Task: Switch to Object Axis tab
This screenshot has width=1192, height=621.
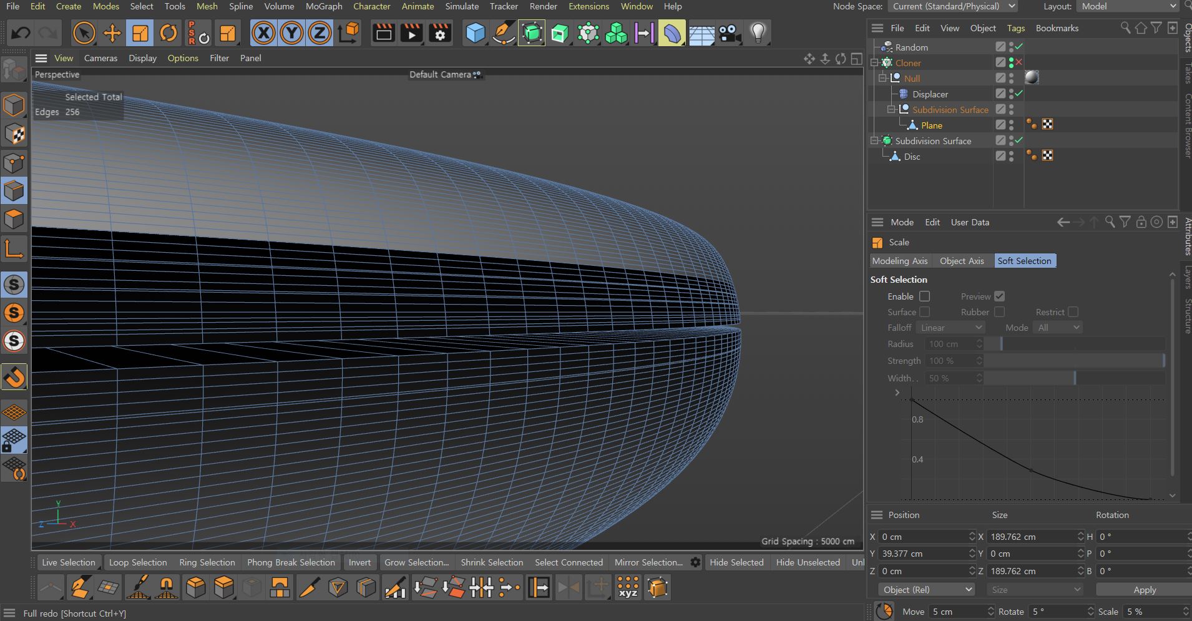Action: click(962, 261)
